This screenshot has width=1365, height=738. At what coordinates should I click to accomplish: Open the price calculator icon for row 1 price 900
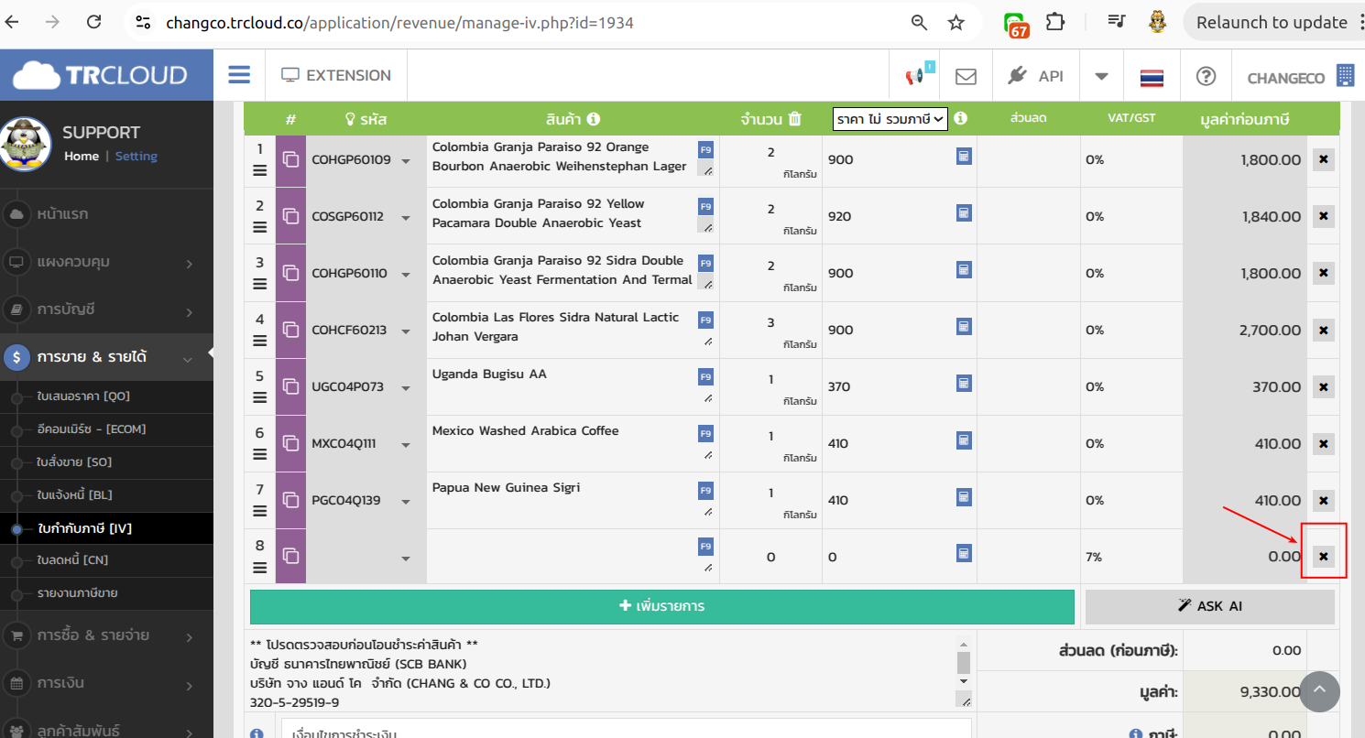(x=964, y=156)
